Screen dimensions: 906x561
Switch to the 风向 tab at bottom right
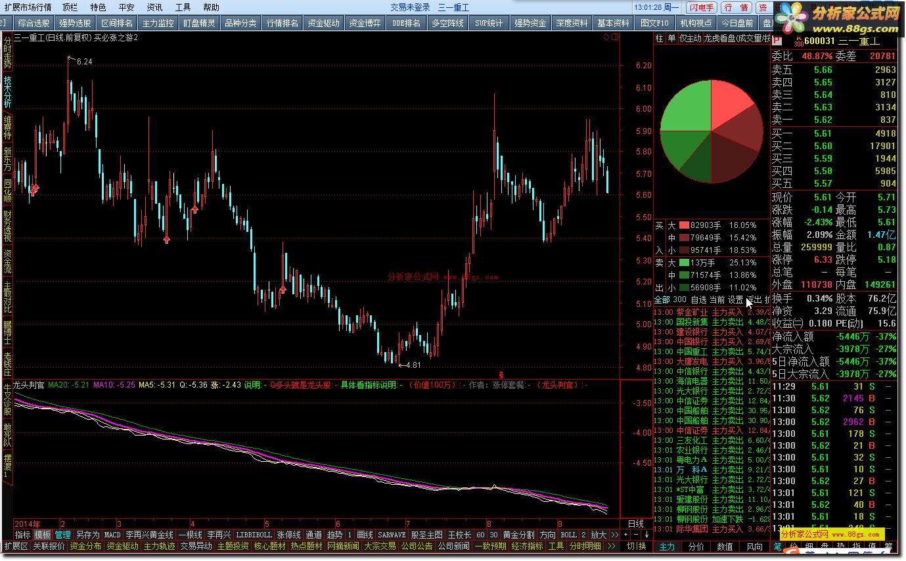point(754,547)
